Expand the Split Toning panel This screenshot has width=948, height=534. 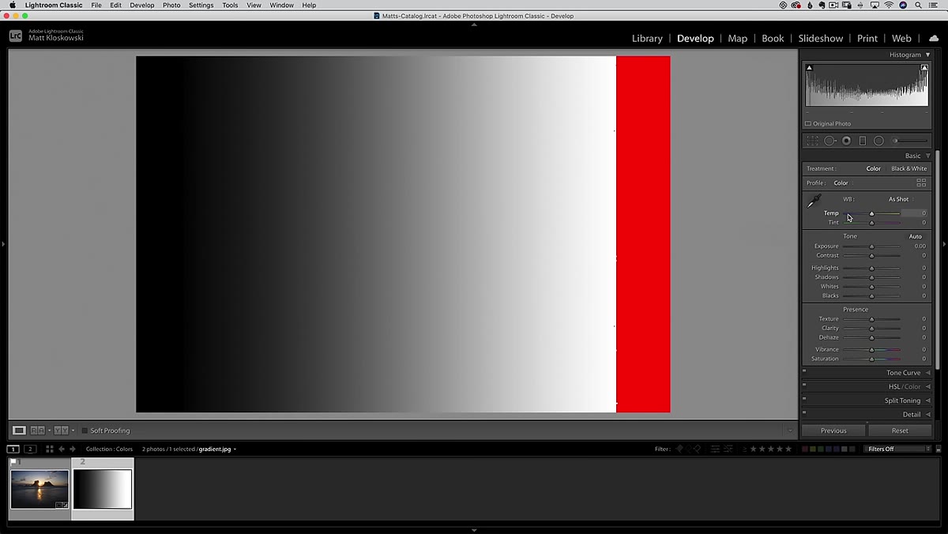(928, 400)
